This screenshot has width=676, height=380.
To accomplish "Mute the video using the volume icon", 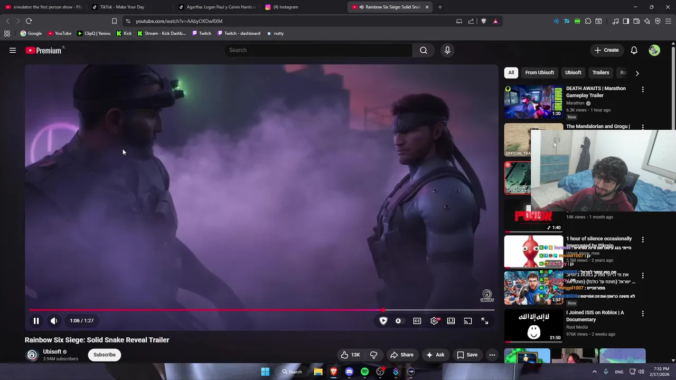I will pyautogui.click(x=54, y=321).
